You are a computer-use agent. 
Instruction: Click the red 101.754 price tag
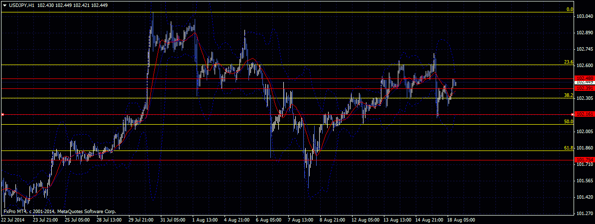584,159
